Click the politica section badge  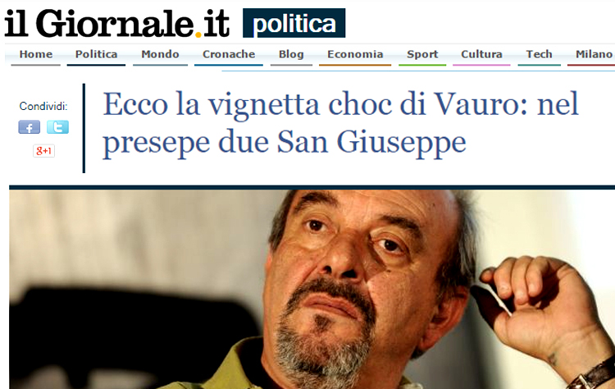[294, 23]
